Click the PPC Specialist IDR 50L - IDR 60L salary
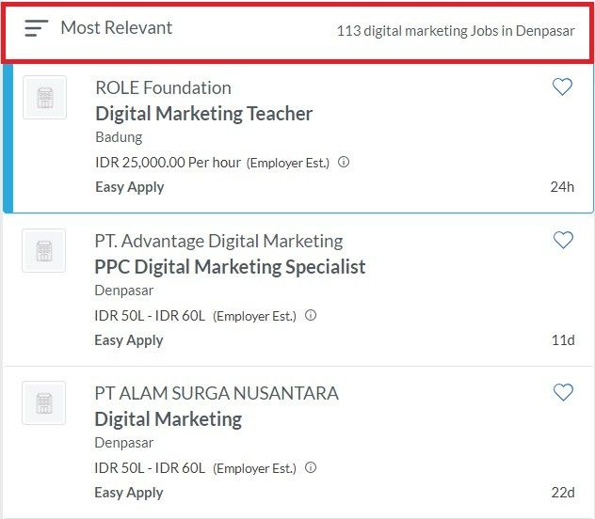595x519 pixels. (150, 316)
